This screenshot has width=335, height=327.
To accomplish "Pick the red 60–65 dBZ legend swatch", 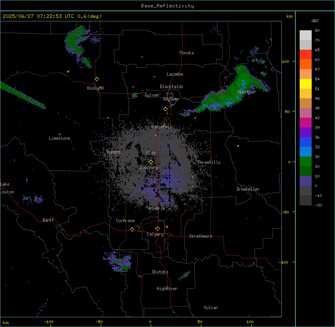I will coord(305,55).
